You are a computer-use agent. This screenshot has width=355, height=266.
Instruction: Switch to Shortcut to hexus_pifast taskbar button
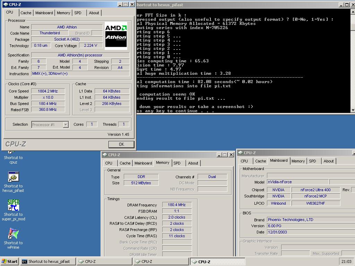47,261
